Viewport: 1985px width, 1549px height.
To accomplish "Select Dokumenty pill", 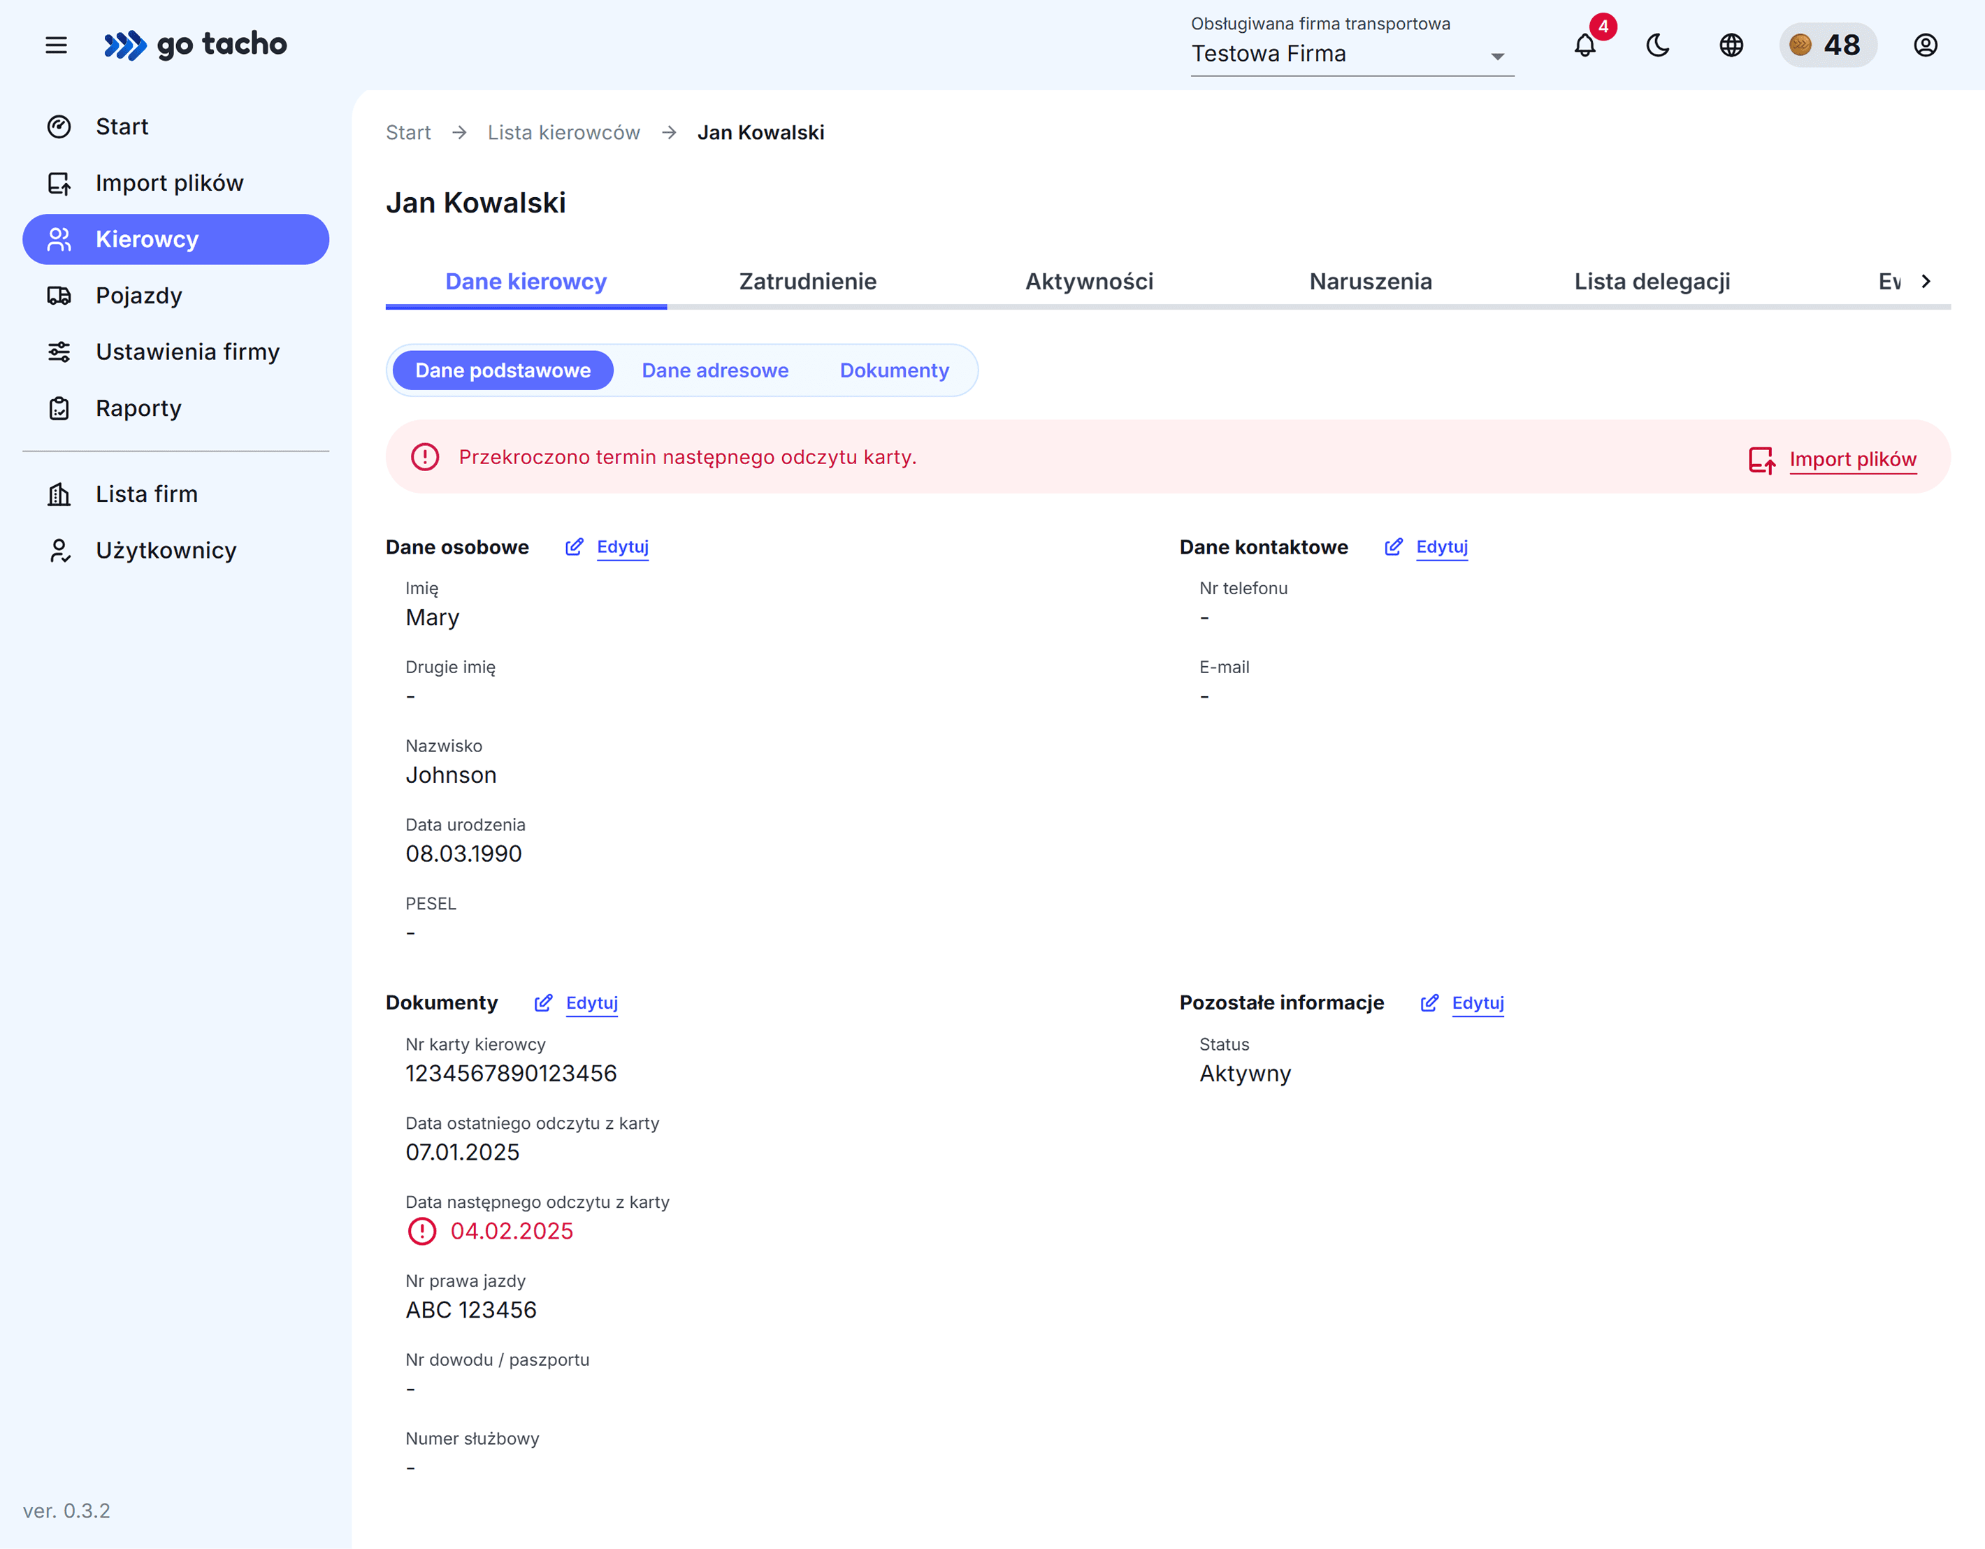I will click(895, 370).
